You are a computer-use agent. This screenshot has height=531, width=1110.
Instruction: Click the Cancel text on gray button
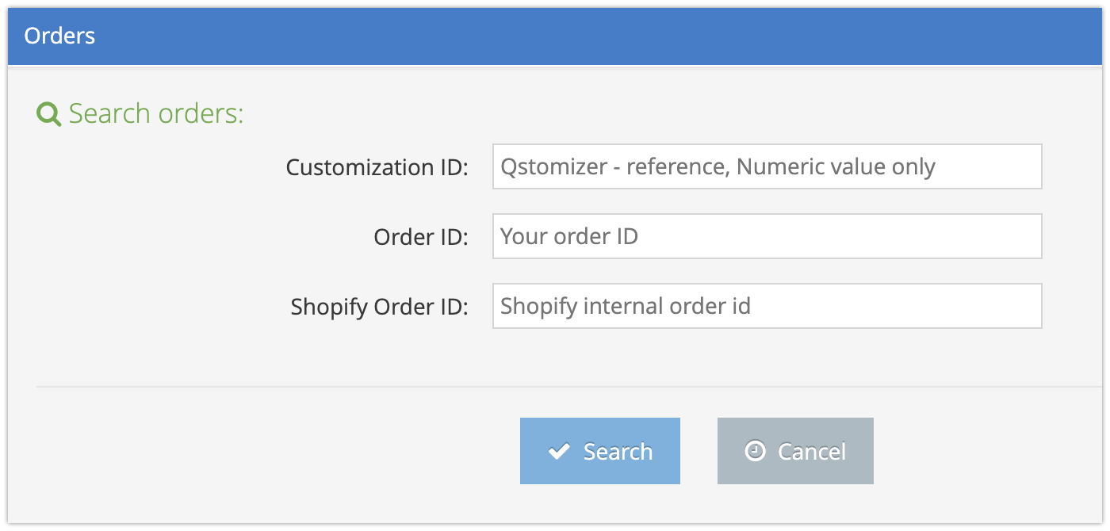pos(812,452)
